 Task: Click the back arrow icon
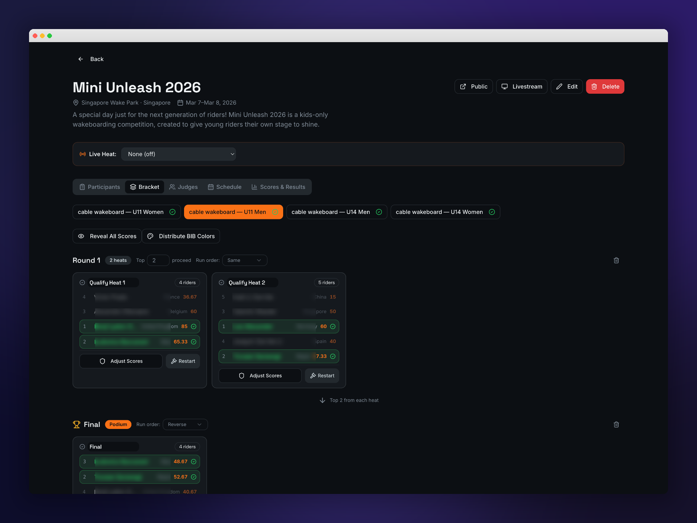[81, 59]
